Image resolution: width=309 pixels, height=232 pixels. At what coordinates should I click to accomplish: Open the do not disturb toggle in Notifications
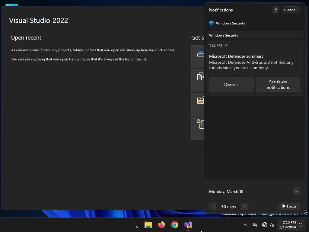pos(276,10)
